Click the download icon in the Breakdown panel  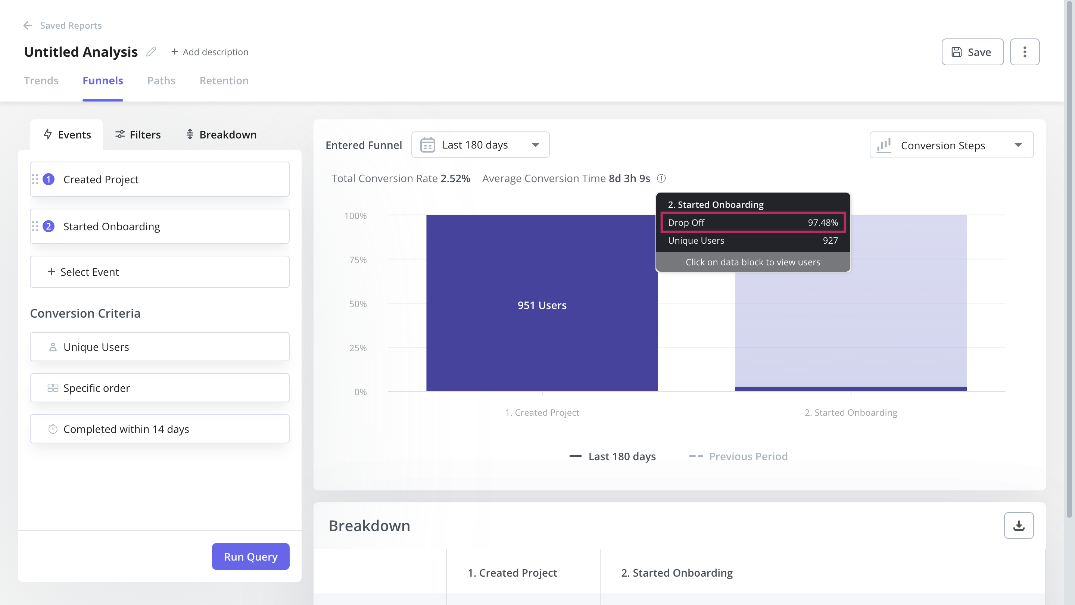(x=1019, y=525)
